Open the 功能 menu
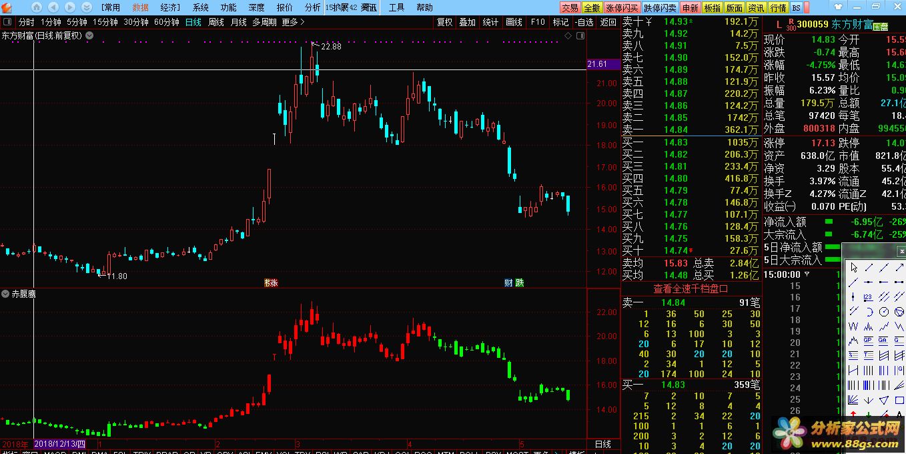 tap(228, 7)
